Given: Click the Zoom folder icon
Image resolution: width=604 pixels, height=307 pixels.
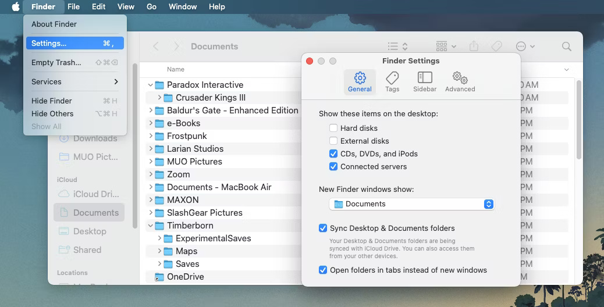Looking at the screenshot, I should point(159,174).
